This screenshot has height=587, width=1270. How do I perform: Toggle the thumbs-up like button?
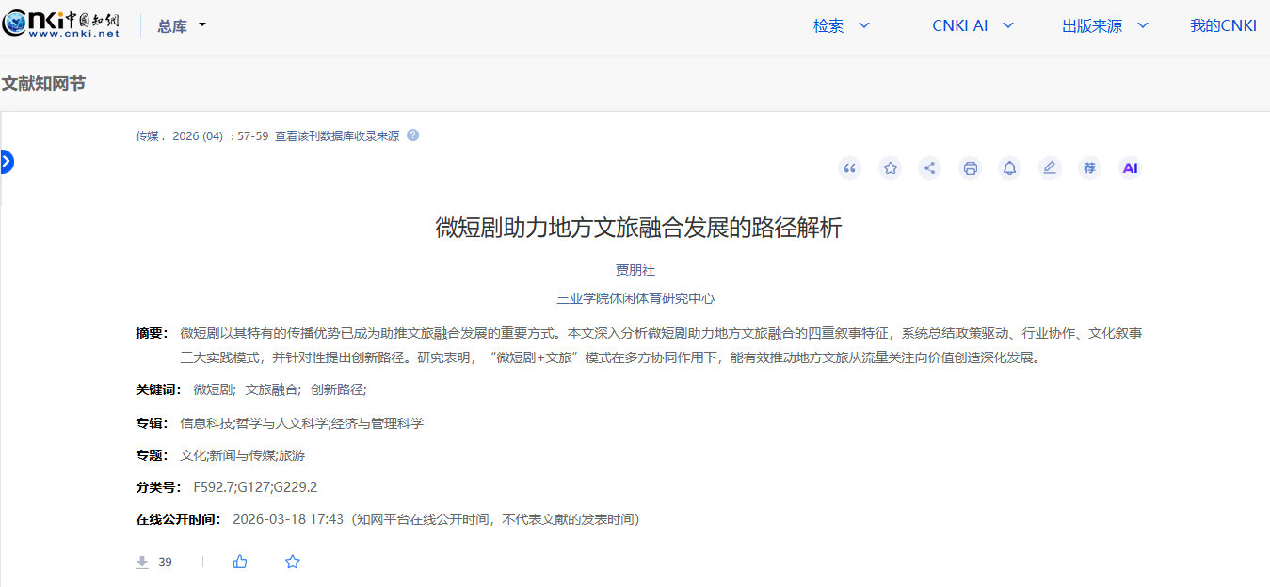[x=240, y=562]
